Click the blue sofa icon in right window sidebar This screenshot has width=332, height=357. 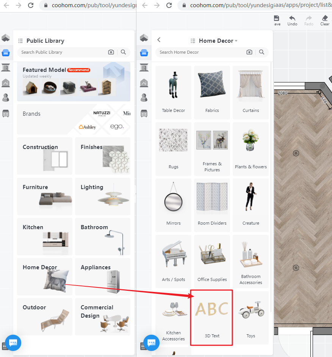click(144, 53)
